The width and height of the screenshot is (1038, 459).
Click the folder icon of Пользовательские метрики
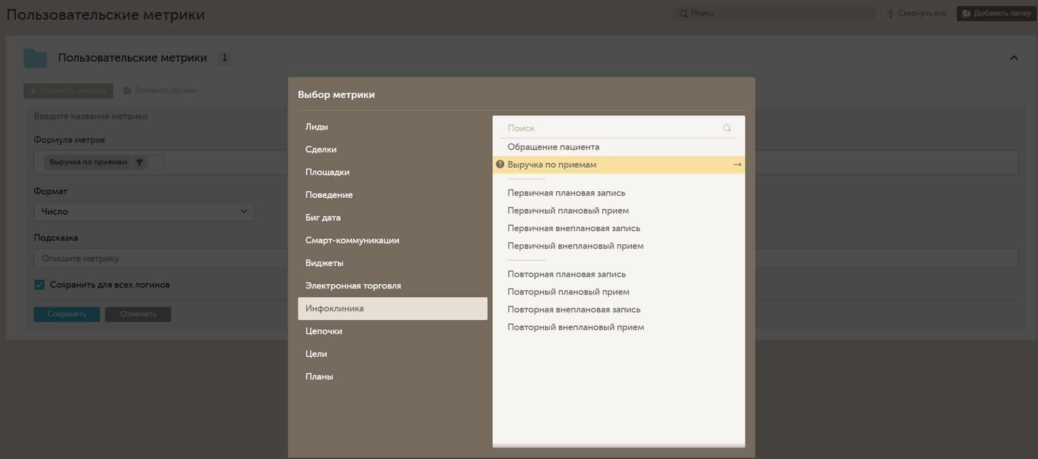point(36,58)
